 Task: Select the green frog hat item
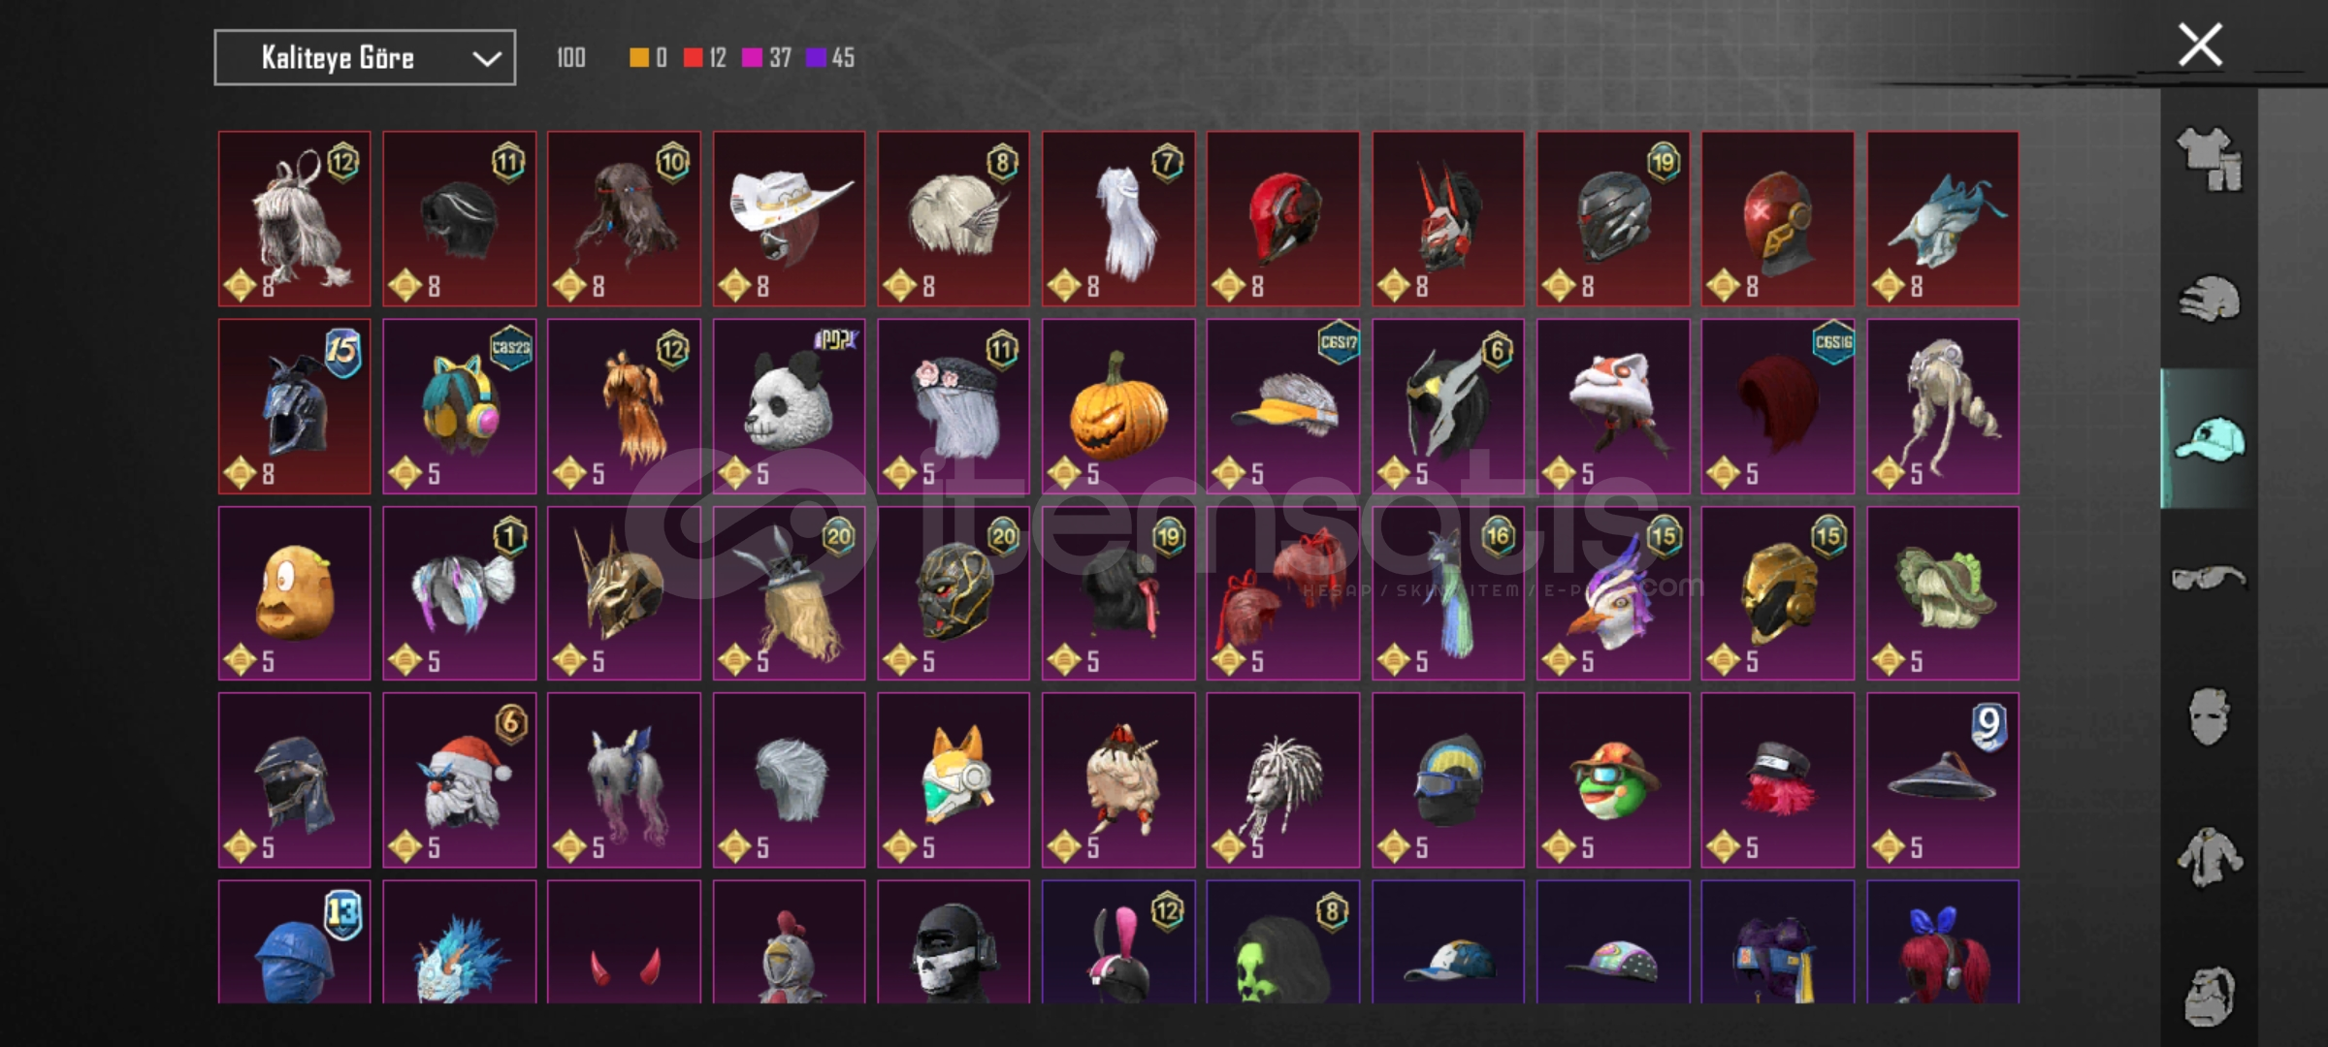(x=1613, y=780)
